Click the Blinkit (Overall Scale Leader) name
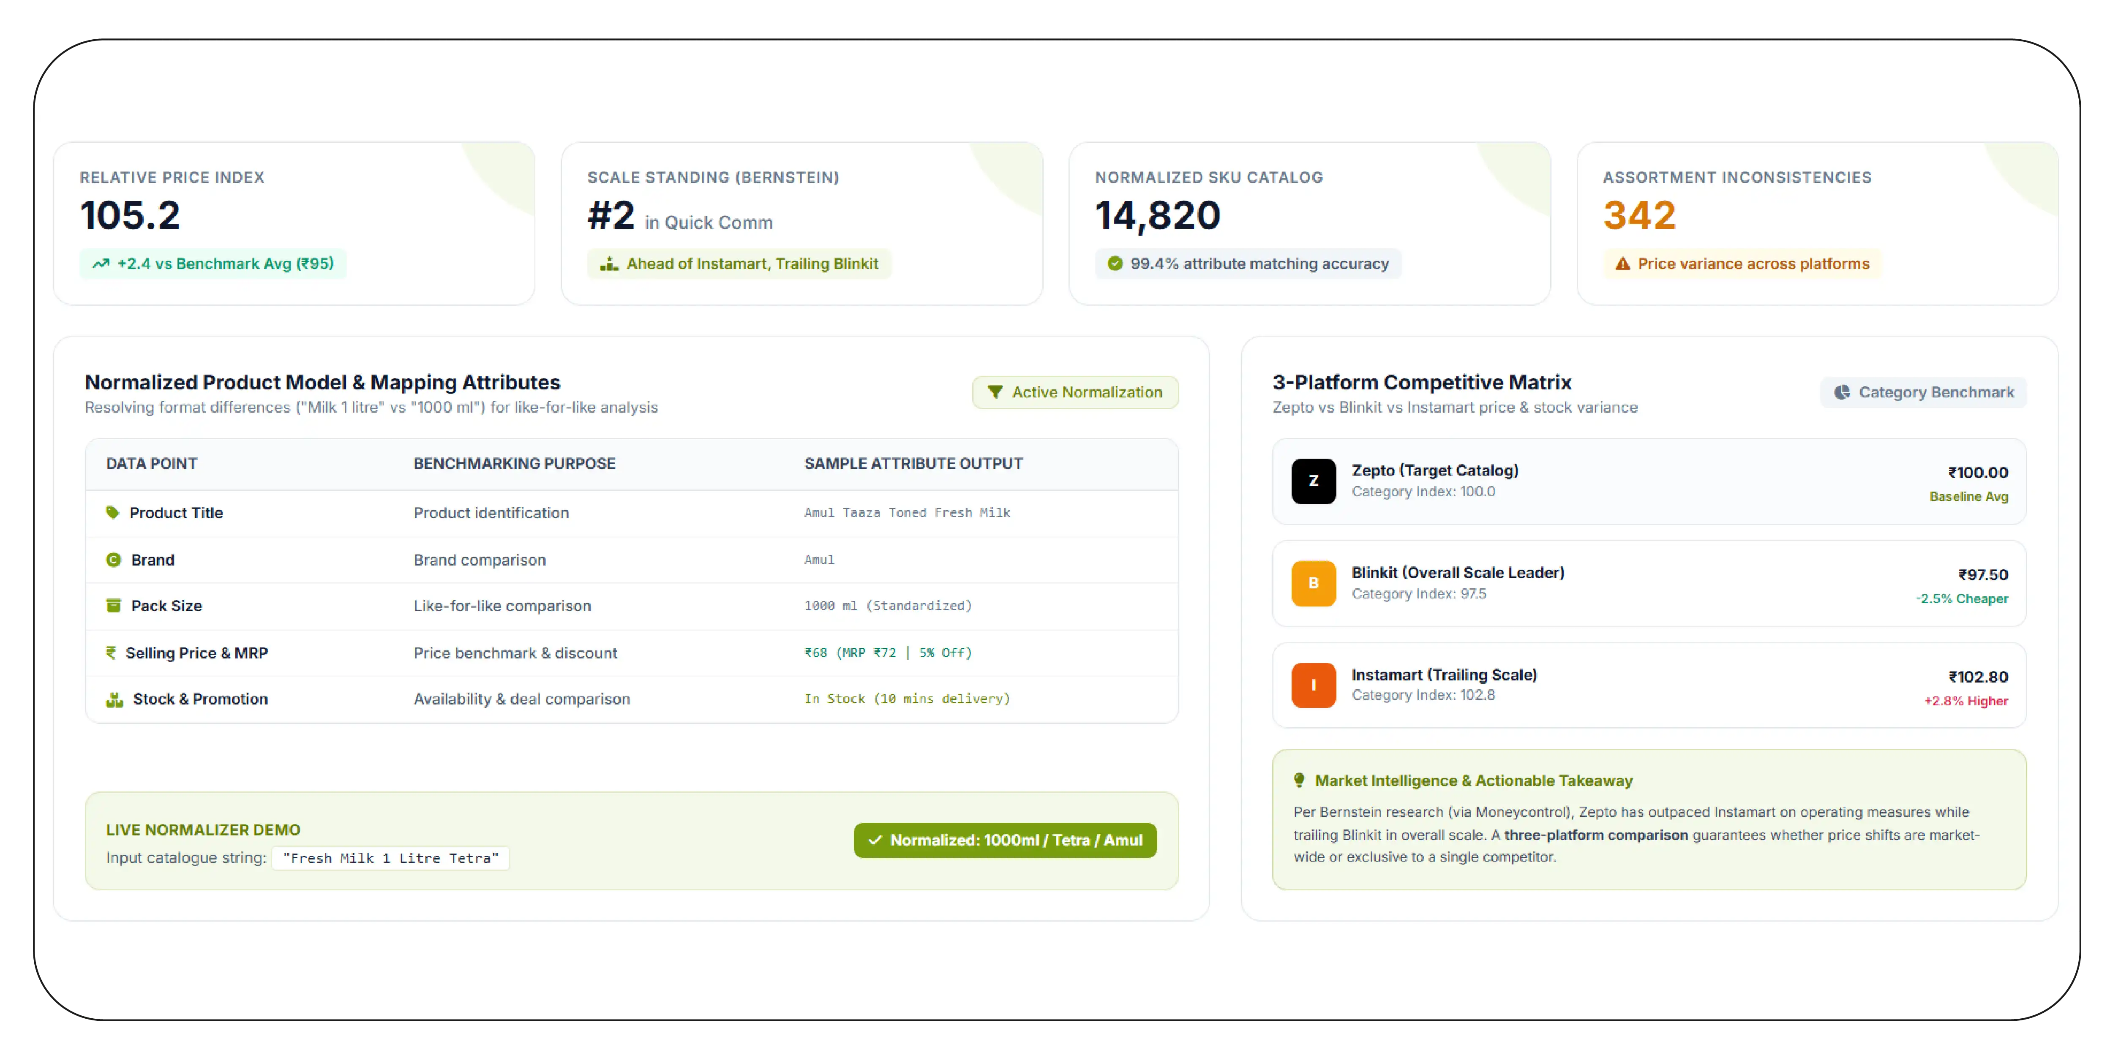This screenshot has height=1047, width=2110. (x=1457, y=572)
